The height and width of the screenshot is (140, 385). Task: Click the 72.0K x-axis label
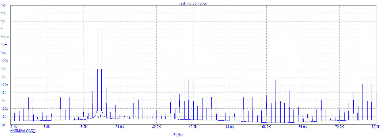pyautogui.click(x=339, y=127)
